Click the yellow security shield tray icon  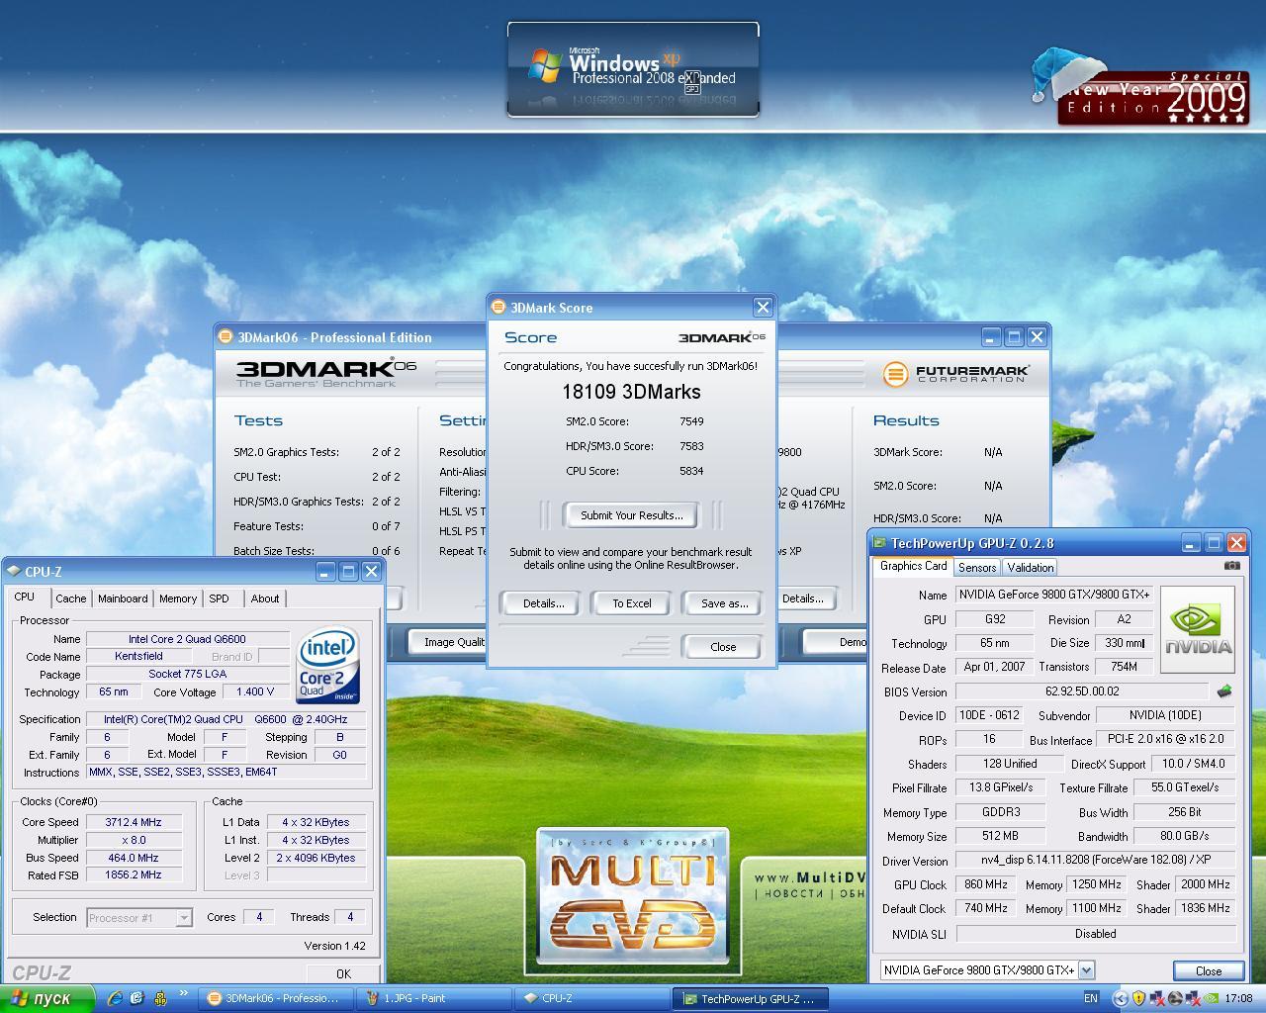click(x=1138, y=998)
